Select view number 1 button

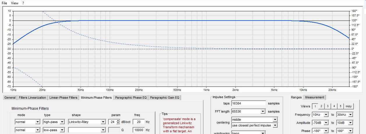(x=315, y=106)
